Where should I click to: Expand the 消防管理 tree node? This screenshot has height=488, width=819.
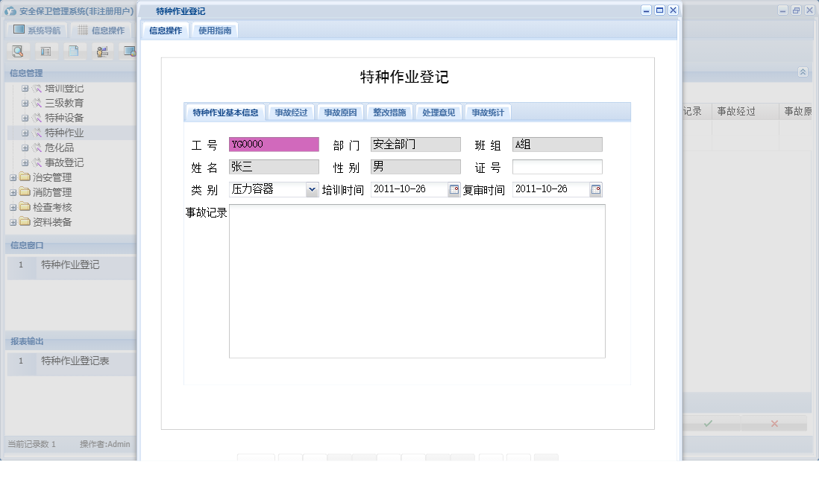(13, 191)
